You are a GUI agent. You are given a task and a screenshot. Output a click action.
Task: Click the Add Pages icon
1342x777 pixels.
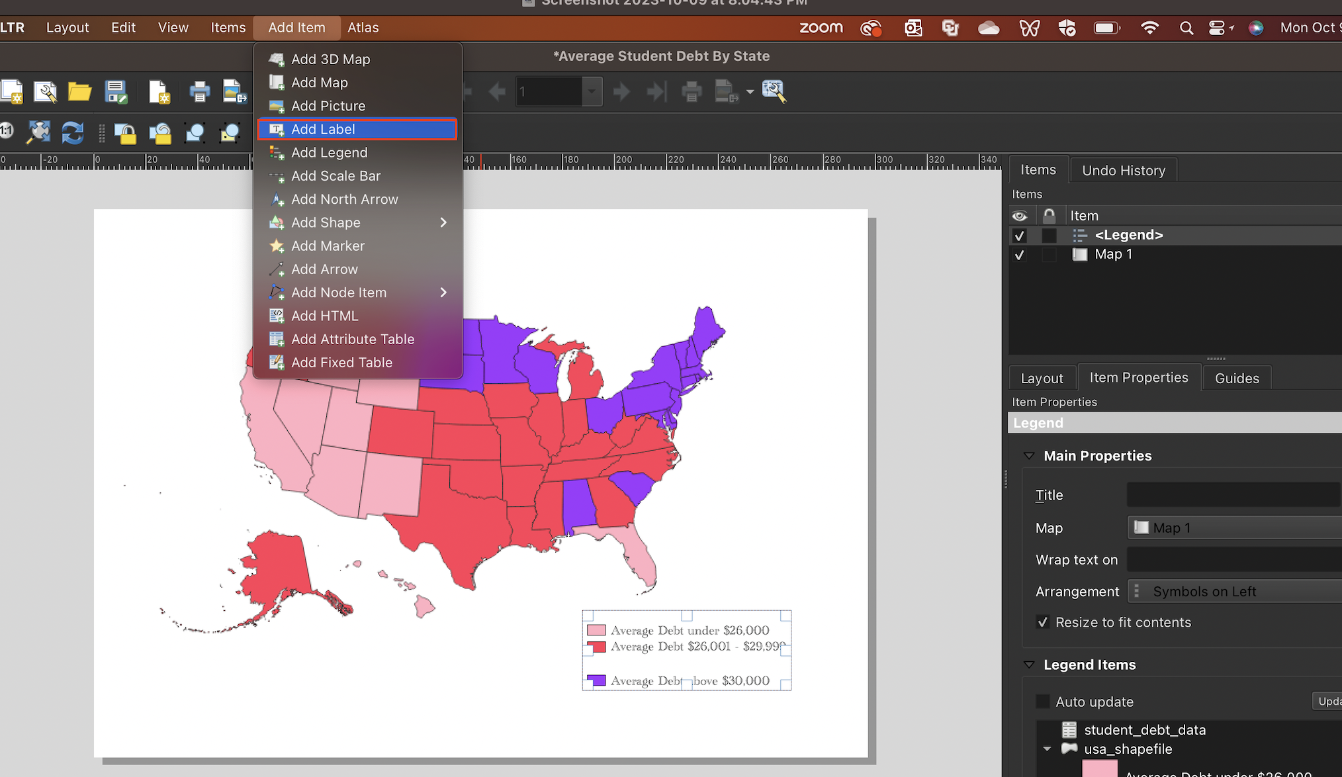(159, 91)
